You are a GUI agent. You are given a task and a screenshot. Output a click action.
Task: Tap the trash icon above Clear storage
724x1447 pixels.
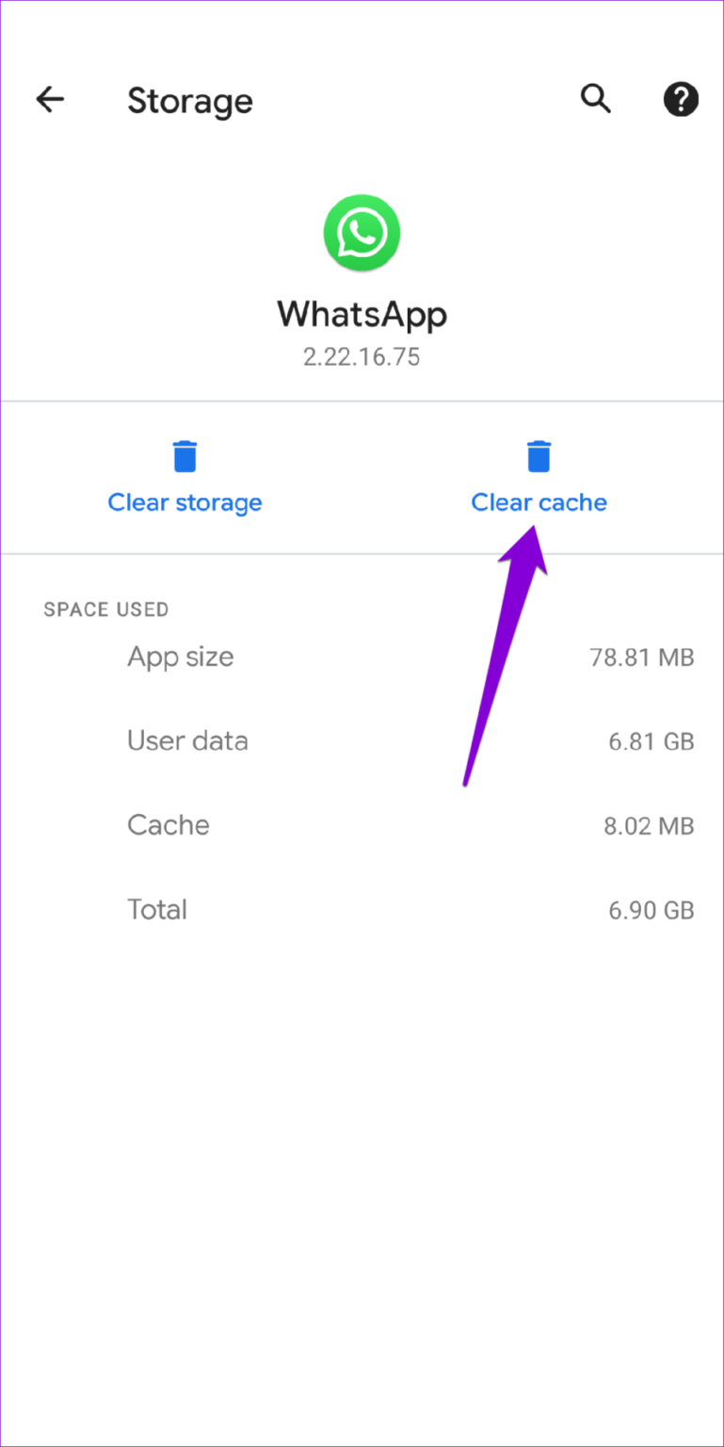185,455
